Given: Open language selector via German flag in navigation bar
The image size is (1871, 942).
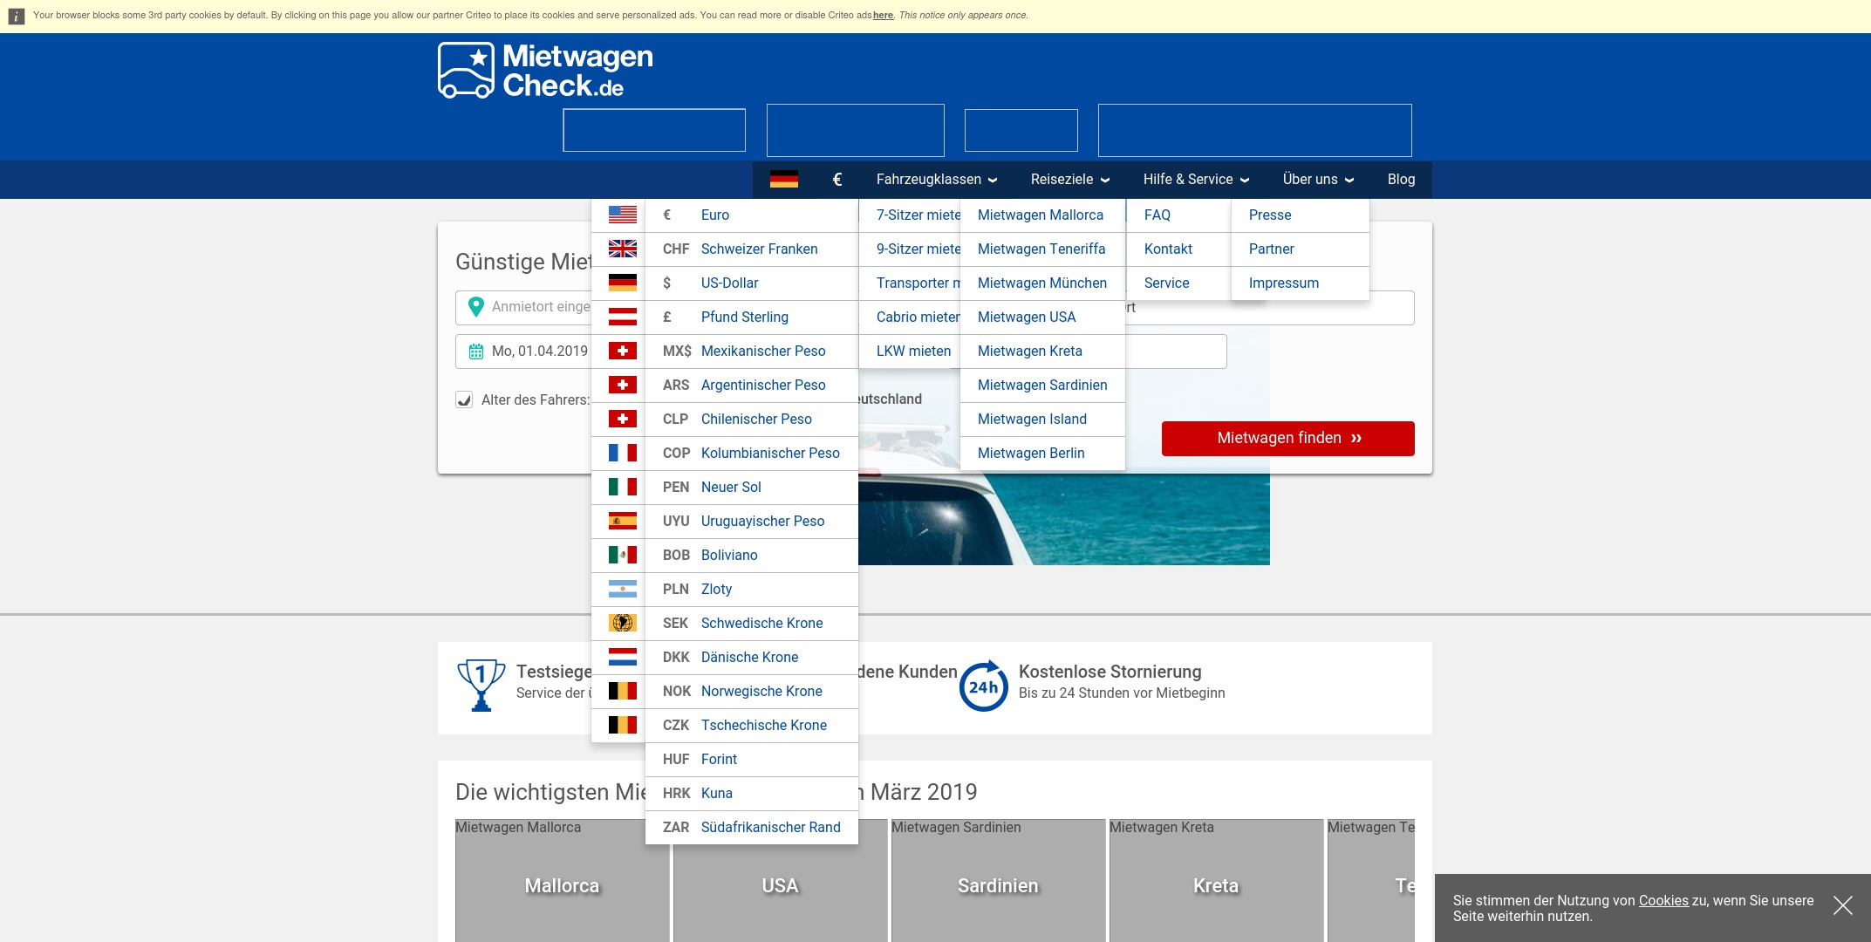Looking at the screenshot, I should [783, 179].
